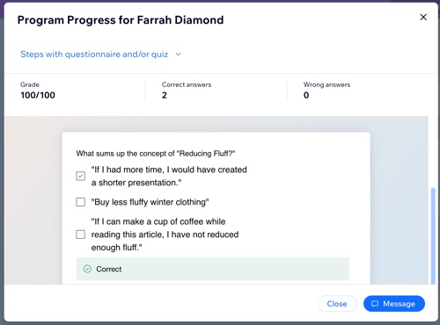Select the 'Buy less fluffy winter clothing' answer text
Viewport: 440px width, 325px height.
point(150,202)
